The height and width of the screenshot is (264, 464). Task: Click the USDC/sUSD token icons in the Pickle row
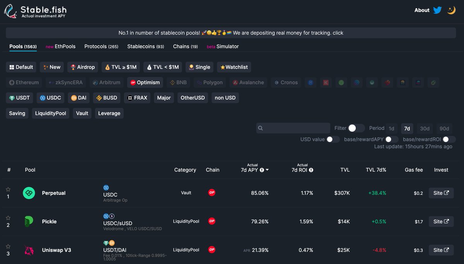109,216
